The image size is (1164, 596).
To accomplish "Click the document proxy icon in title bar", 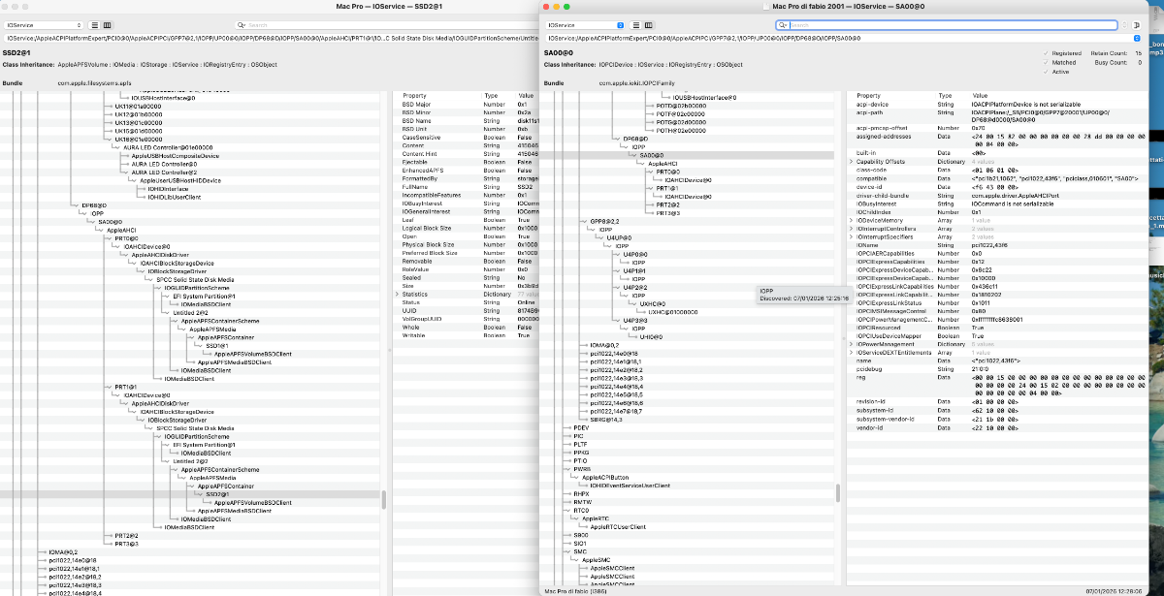I will coord(765,8).
